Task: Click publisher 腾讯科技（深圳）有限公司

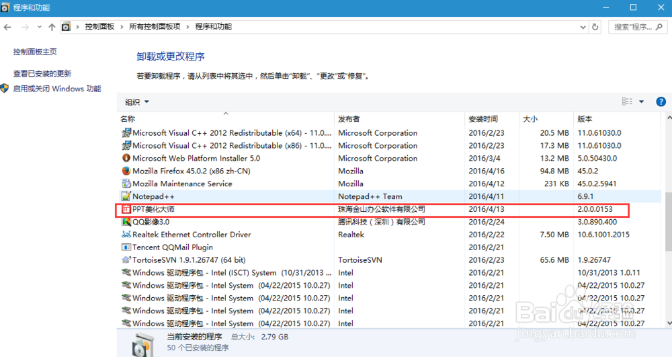Action: tap(382, 222)
